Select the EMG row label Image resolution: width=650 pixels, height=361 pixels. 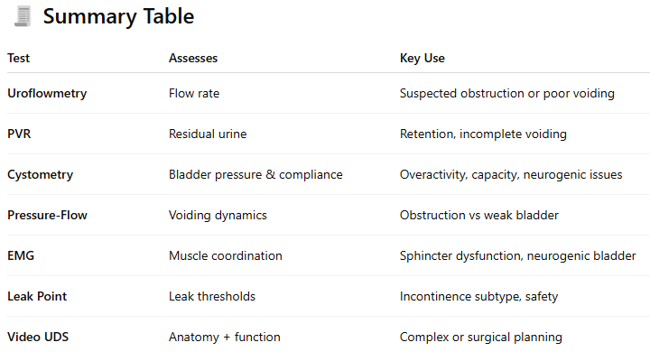coord(21,255)
